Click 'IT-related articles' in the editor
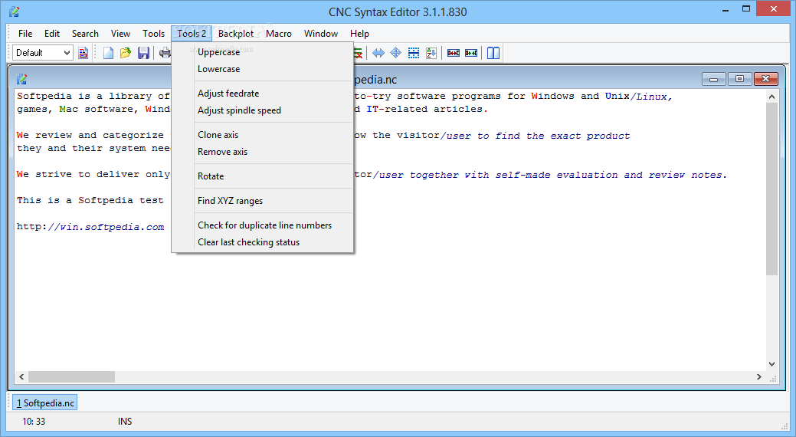Viewport: 796px width, 437px height. point(424,109)
